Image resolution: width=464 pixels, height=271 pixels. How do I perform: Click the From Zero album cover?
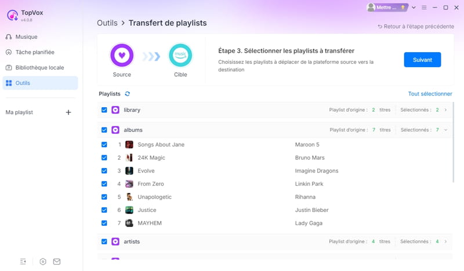129,184
